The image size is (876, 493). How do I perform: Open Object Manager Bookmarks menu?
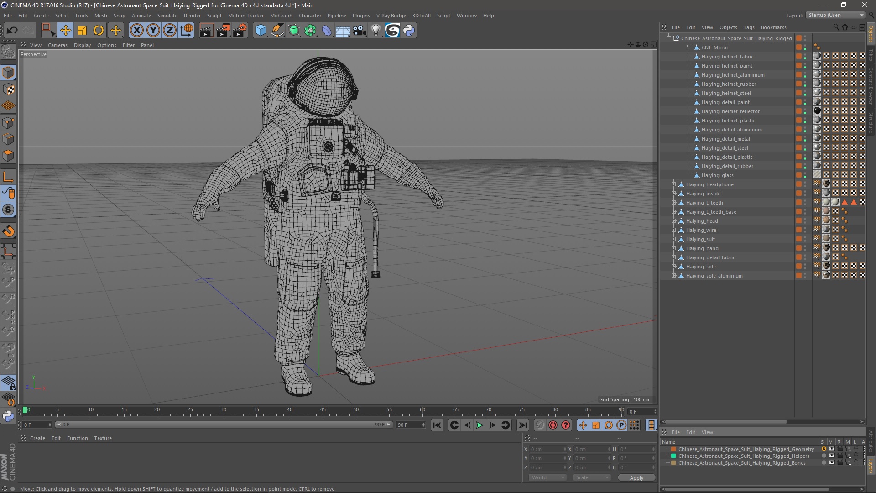[773, 27]
